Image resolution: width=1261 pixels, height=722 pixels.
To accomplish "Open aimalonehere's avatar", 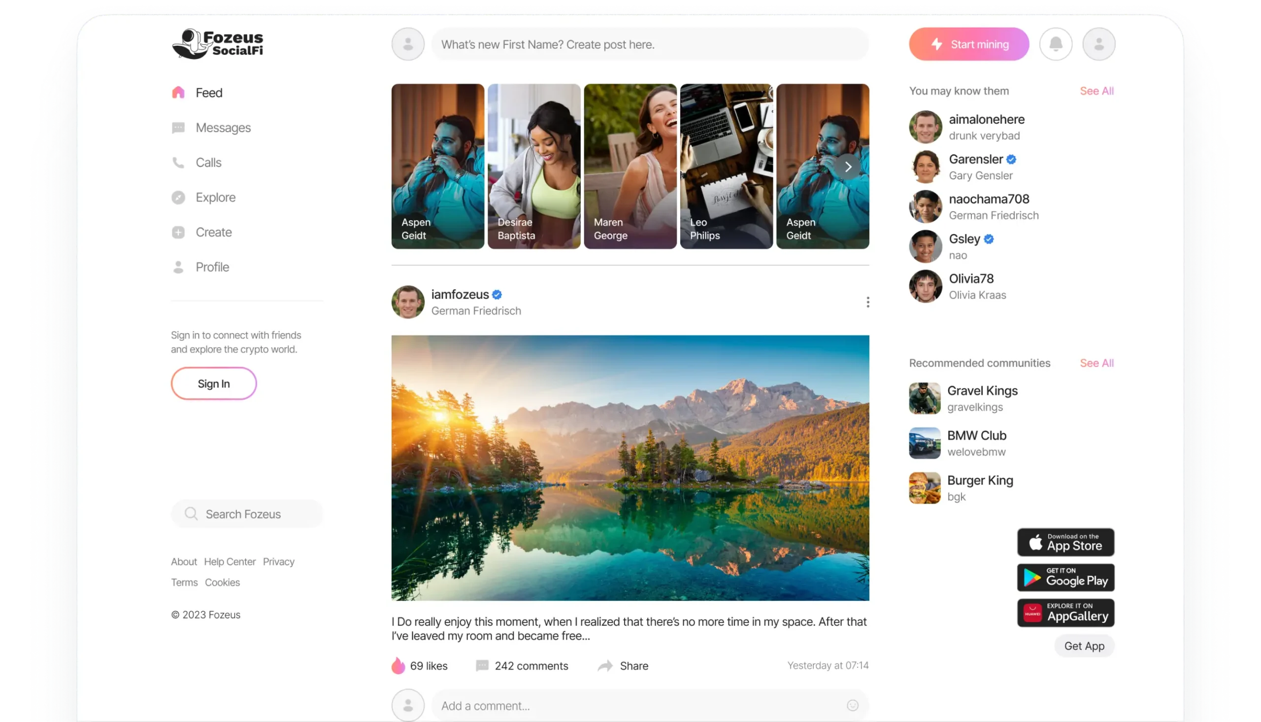I will pos(925,127).
